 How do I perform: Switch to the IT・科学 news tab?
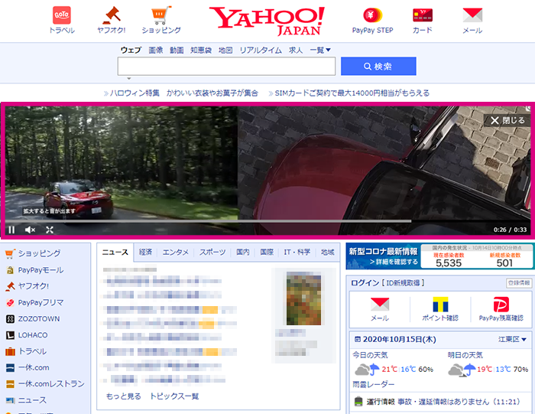coord(297,252)
